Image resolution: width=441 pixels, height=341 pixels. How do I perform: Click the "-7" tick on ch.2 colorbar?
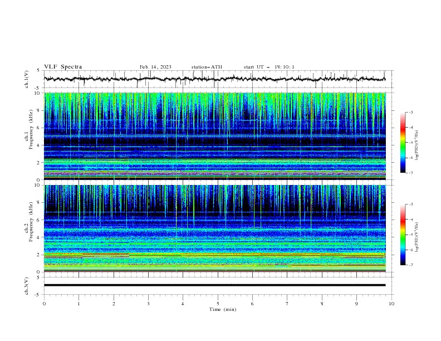tap(410, 265)
